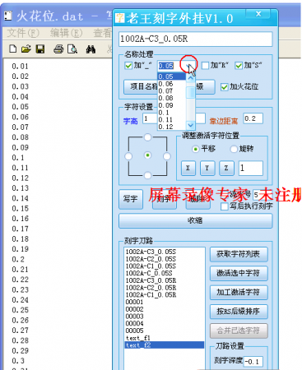Collapse the spark value combo box arrow
Screen dimensions: 302x370
click(x=188, y=66)
